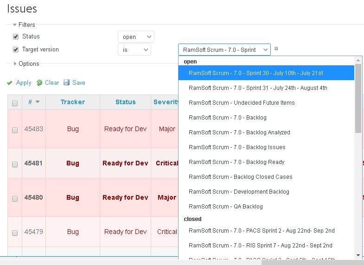Click 'Critical' severity in row 45479
Viewport: 364px width, 265px height.
167,232
